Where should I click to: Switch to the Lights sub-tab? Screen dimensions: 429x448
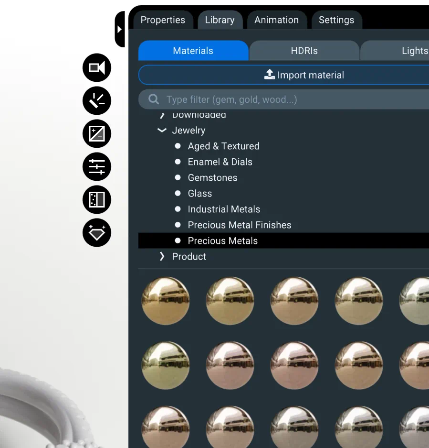[395, 51]
